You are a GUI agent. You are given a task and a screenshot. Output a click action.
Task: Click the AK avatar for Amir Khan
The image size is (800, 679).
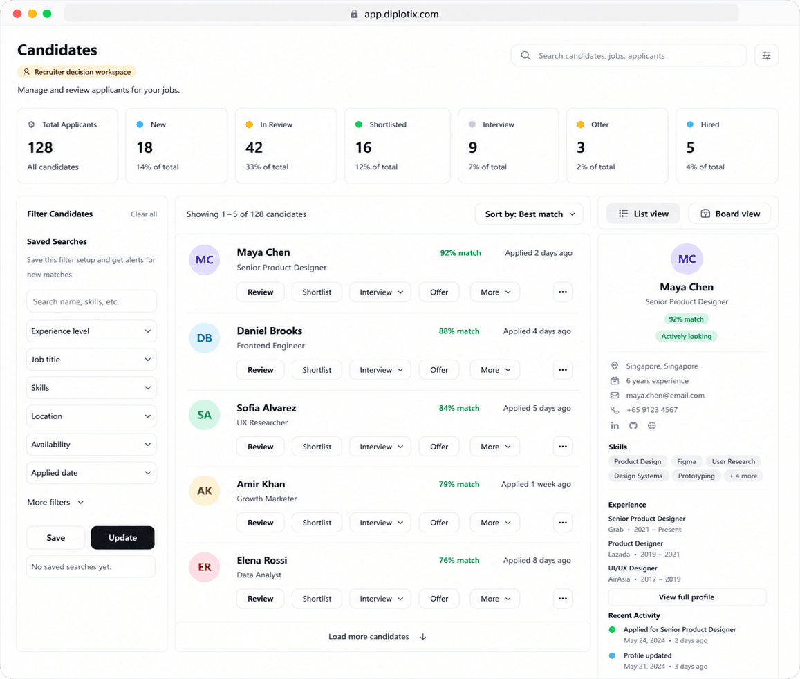pyautogui.click(x=205, y=491)
